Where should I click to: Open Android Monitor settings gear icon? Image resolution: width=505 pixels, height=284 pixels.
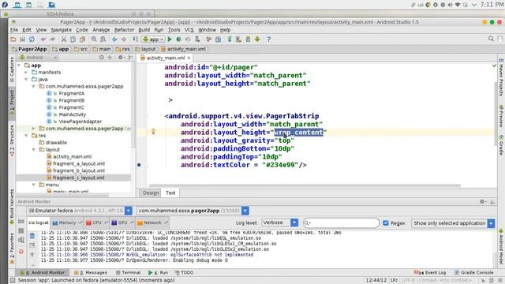(x=482, y=202)
